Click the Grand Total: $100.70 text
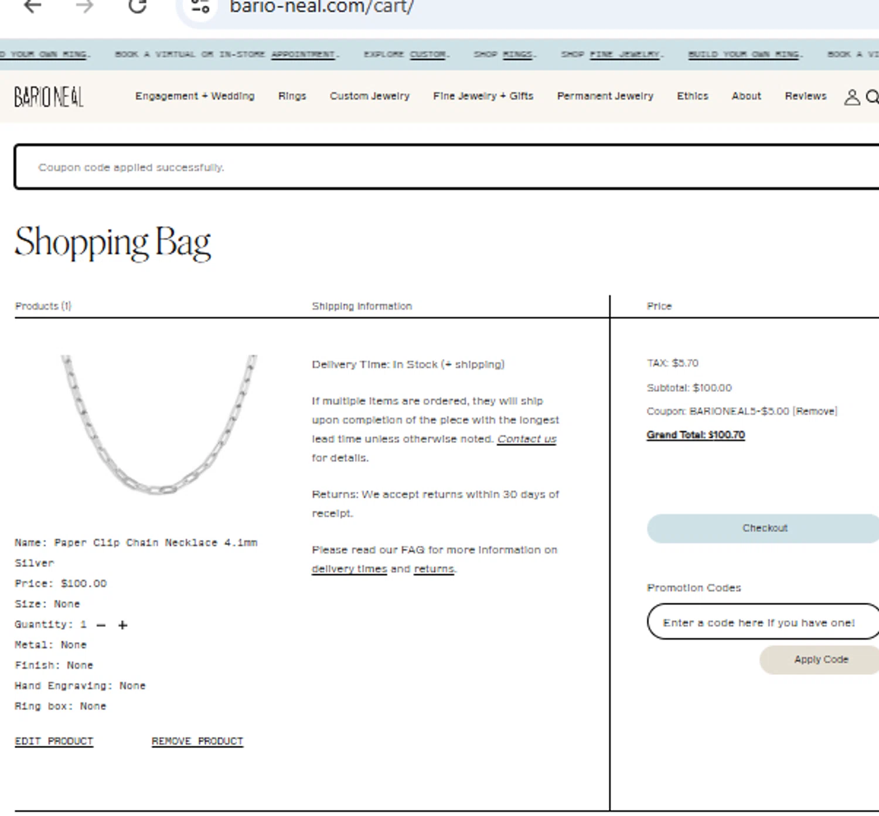The image size is (879, 816). point(696,435)
